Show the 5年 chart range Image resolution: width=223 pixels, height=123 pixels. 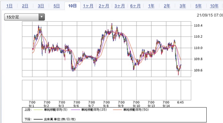tap(198, 6)
